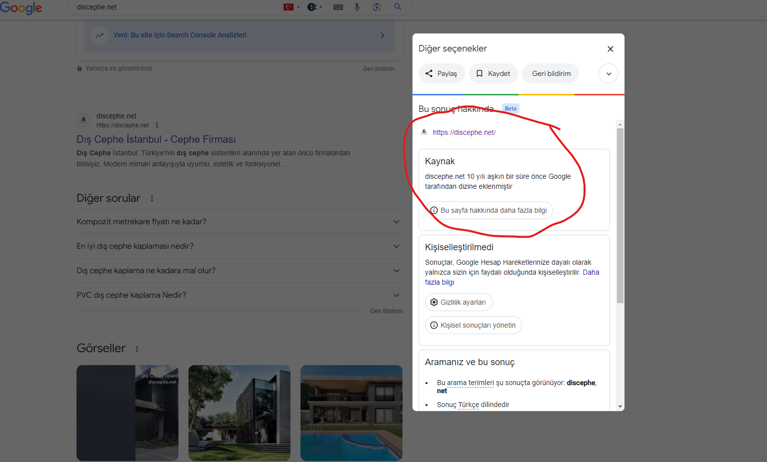Screen dimensions: 767x462
Task: Open three-dot menu beside https://discephe.net
Action: pos(157,125)
